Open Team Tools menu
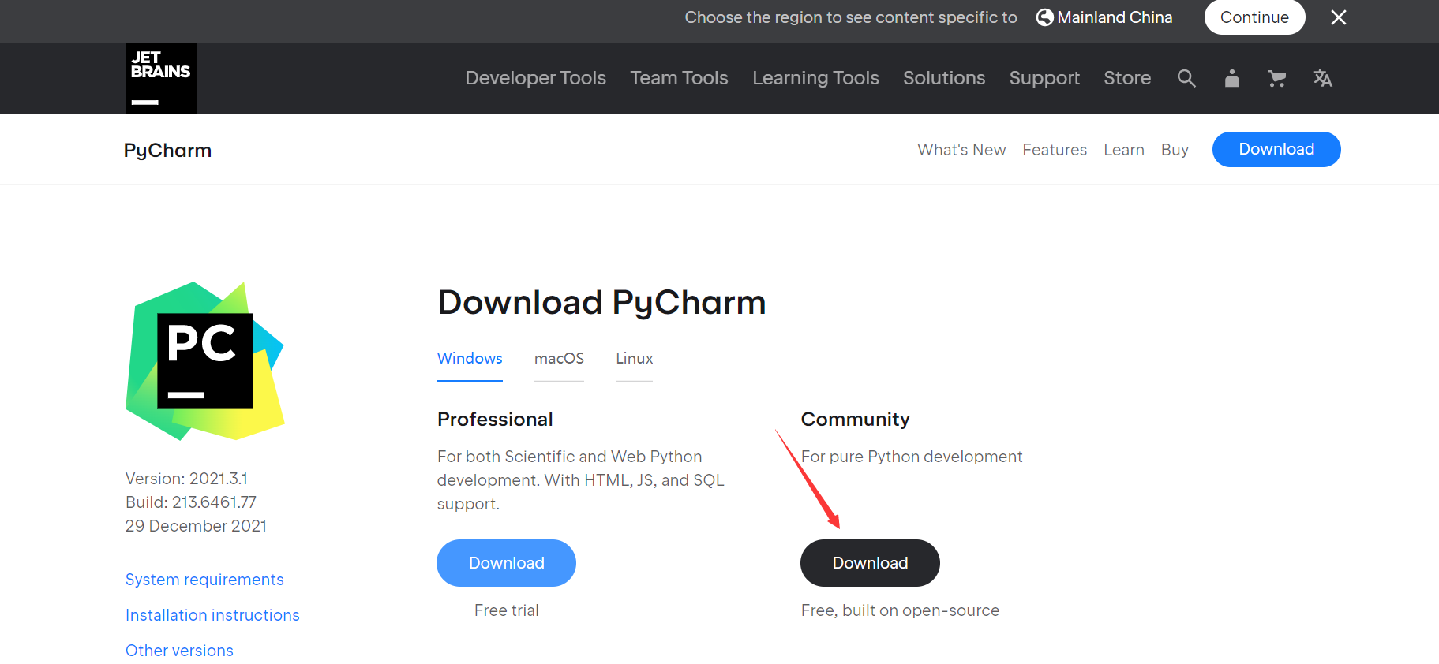Viewport: 1439px width, 664px height. coord(680,78)
